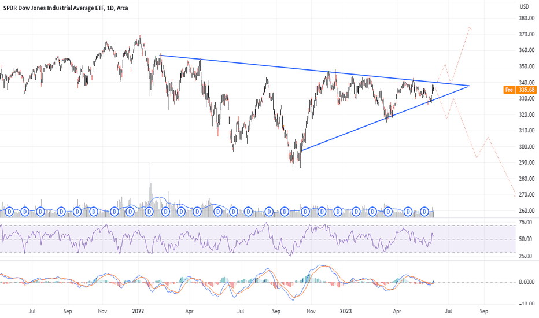Viewport: 539px width, 318px height.
Task: Click the 2023 label on the time axis
Action: [x=346, y=312]
